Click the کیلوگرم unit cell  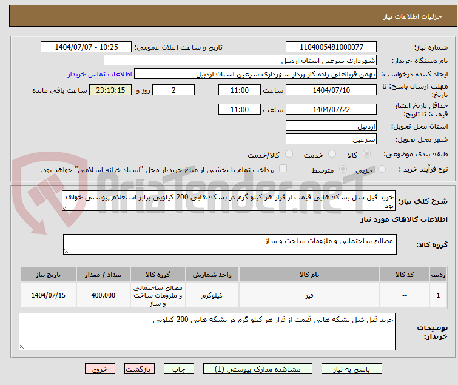[x=212, y=295]
